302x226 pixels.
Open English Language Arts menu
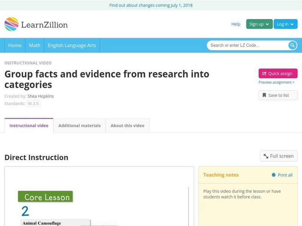click(x=72, y=45)
